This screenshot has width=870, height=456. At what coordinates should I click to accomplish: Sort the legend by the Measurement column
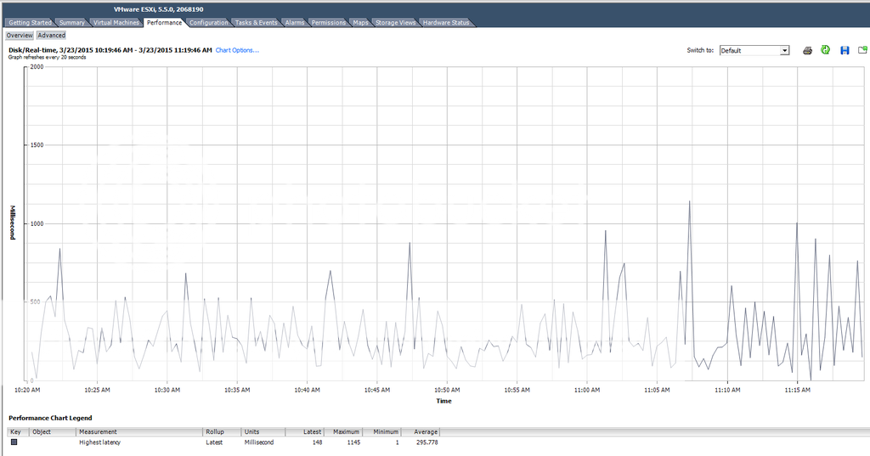139,431
